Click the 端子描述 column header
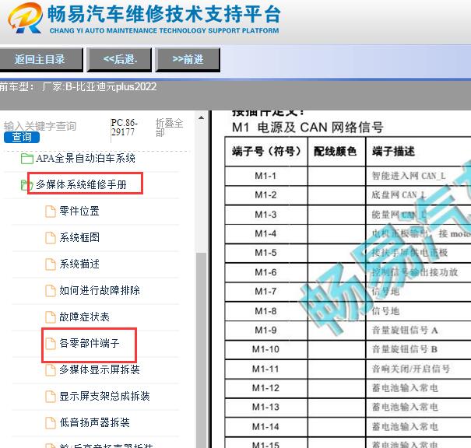This screenshot has width=471, height=448. pyautogui.click(x=393, y=151)
